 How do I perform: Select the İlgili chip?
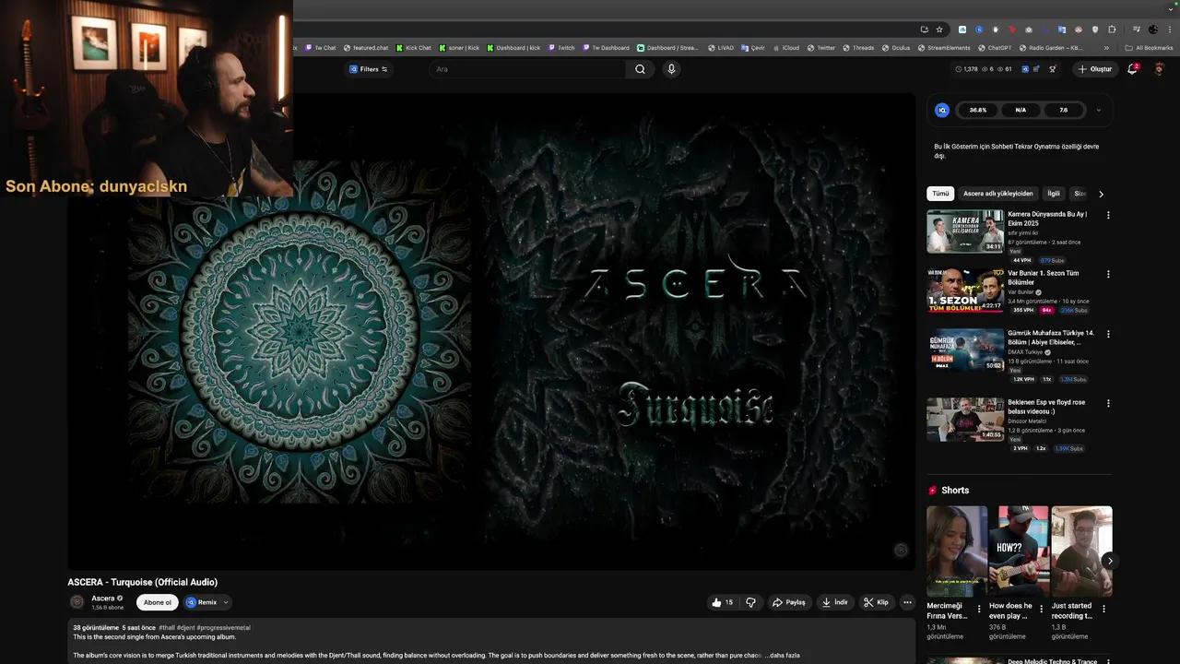[x=1054, y=194]
